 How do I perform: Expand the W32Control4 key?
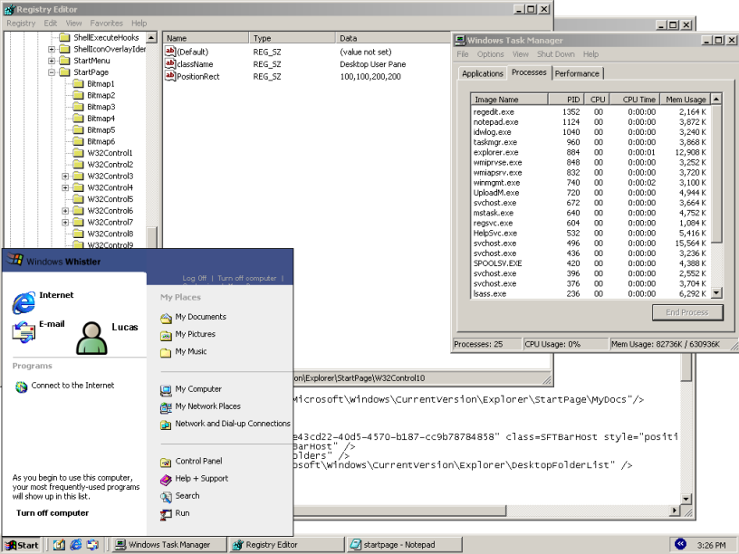click(x=65, y=187)
